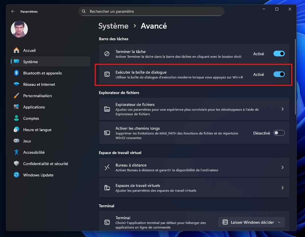Click the search magnifier icon
The width and height of the screenshot is (305, 237).
point(84,11)
